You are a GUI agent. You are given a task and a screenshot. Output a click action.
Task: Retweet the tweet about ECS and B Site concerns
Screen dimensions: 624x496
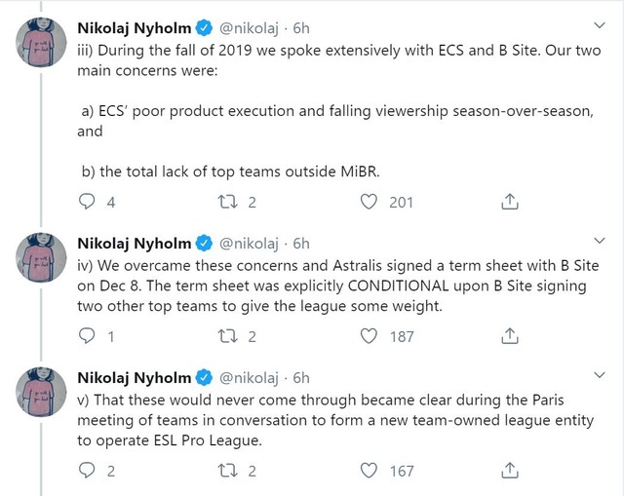(x=228, y=202)
